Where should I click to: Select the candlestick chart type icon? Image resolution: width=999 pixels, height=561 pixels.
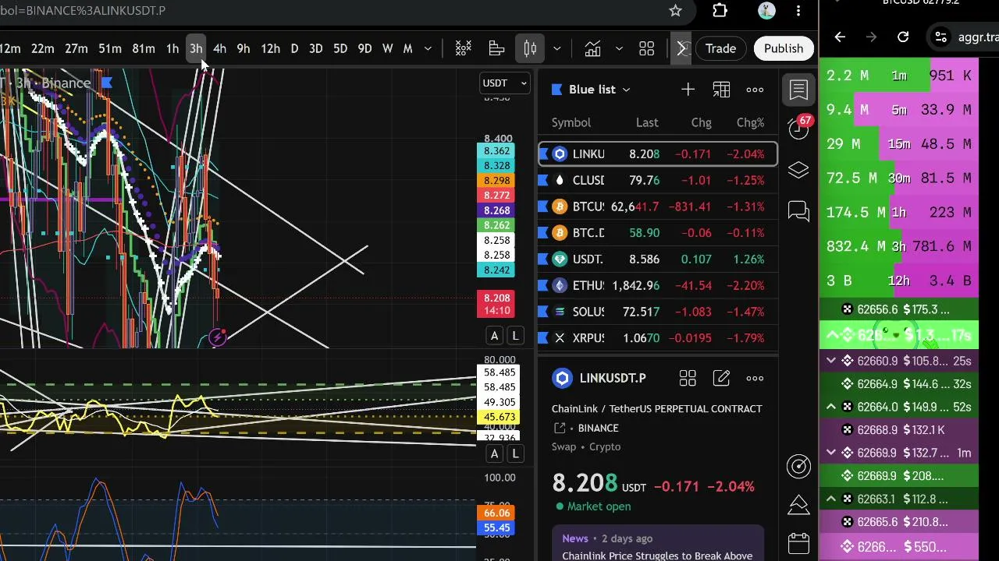click(530, 49)
